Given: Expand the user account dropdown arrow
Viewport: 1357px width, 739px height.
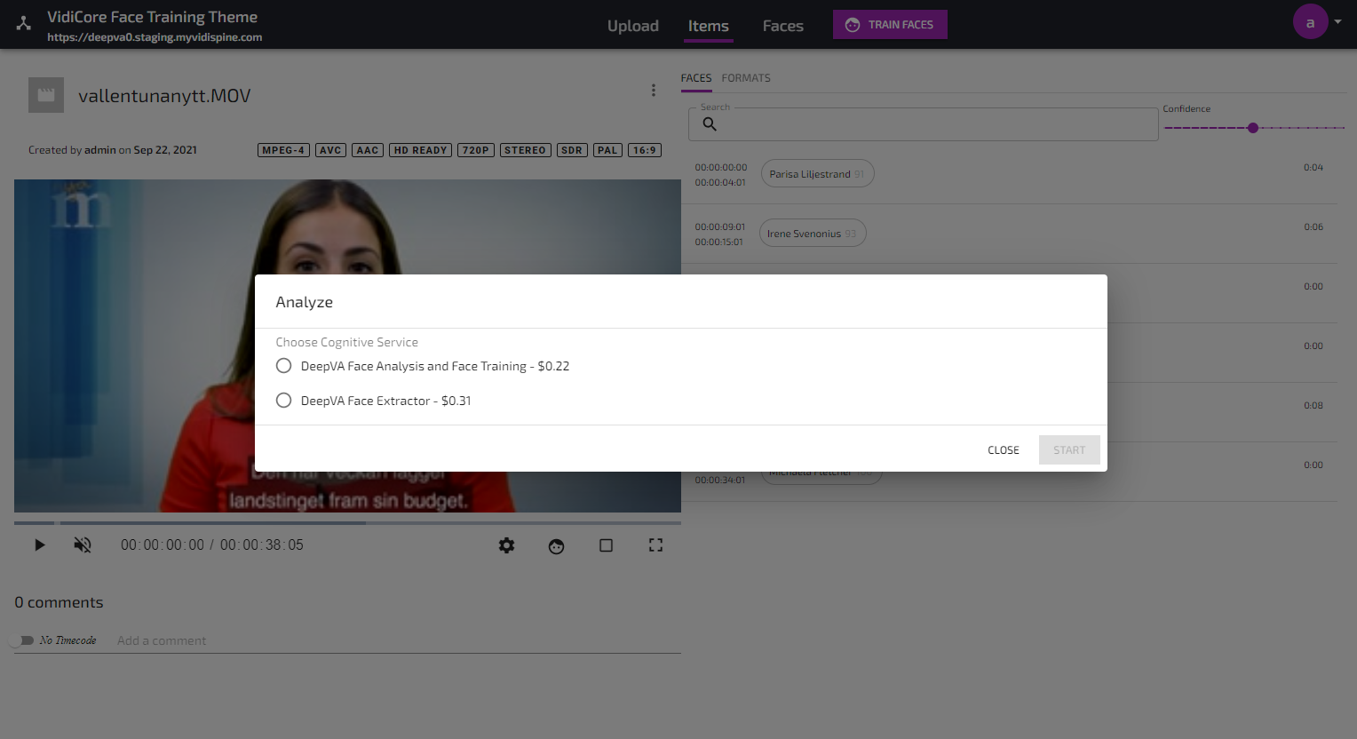Looking at the screenshot, I should click(1337, 22).
